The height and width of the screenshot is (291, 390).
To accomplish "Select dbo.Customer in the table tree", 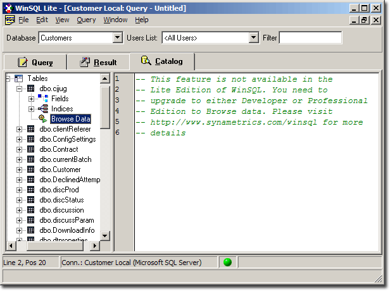I will (60, 170).
